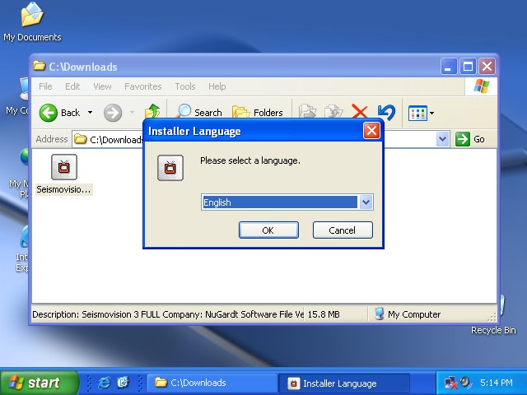Image resolution: width=527 pixels, height=395 pixels.
Task: Open the Edit menu in Explorer
Action: tap(72, 86)
